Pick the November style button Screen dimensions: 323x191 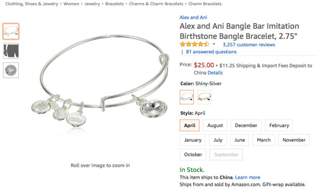pos(294,140)
